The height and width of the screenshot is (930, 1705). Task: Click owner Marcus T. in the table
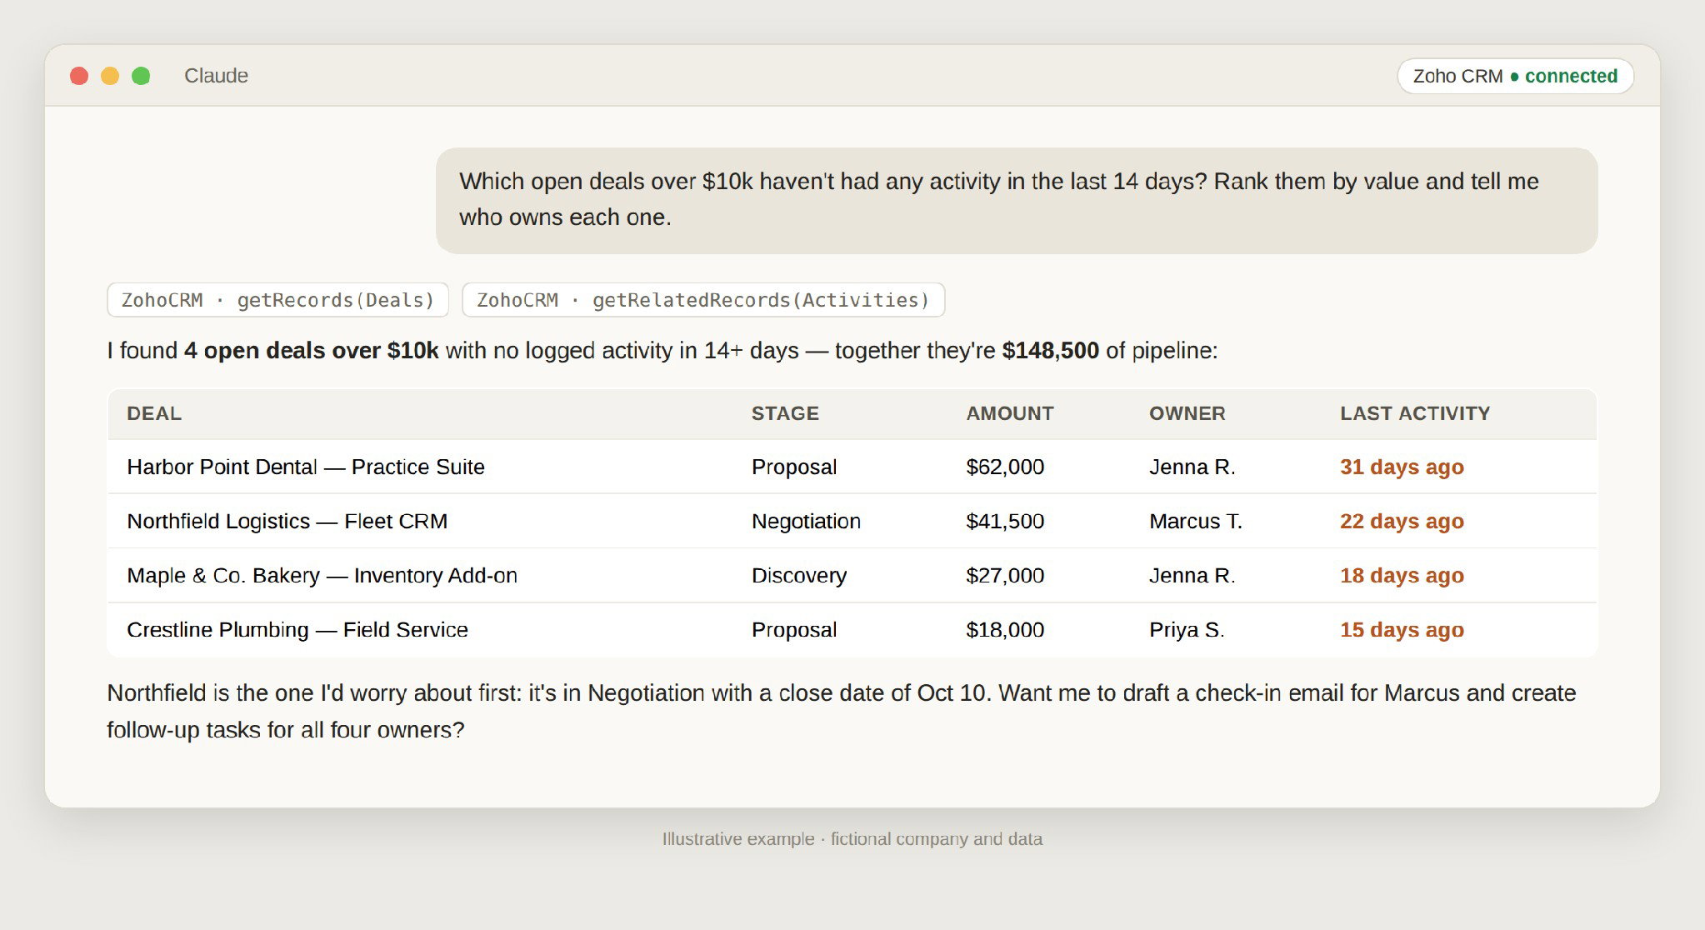(1196, 521)
